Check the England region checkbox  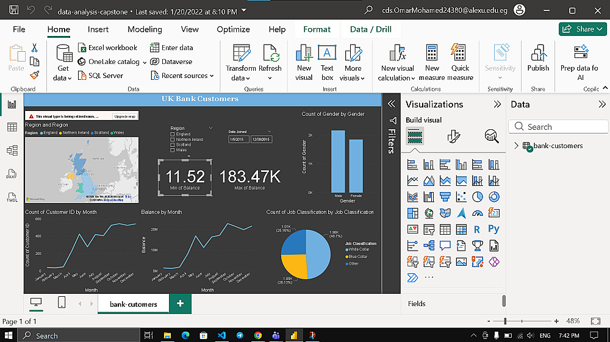(173, 134)
